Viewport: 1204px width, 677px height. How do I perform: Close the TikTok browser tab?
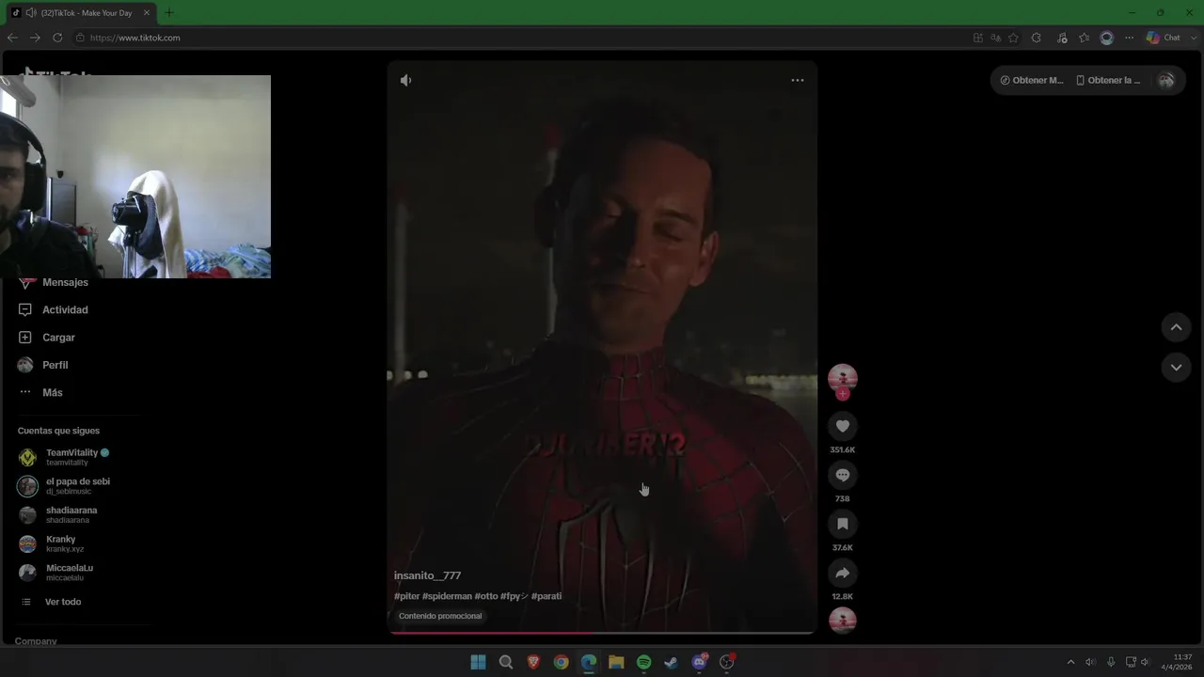(x=146, y=12)
